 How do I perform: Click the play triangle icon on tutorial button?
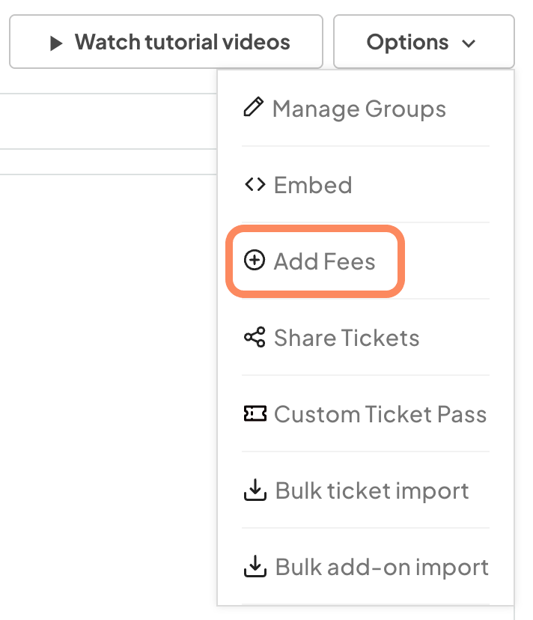(56, 43)
